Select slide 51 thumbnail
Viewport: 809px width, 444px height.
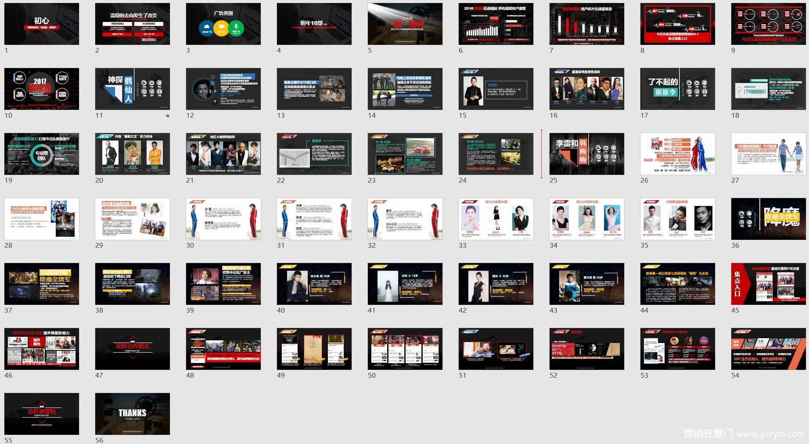496,349
